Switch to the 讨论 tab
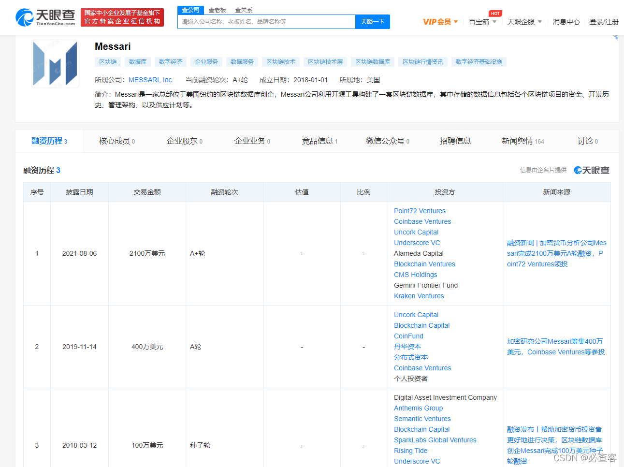The image size is (624, 467). coord(588,141)
